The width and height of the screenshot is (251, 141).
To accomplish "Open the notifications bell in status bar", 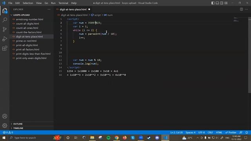I will (247, 132).
